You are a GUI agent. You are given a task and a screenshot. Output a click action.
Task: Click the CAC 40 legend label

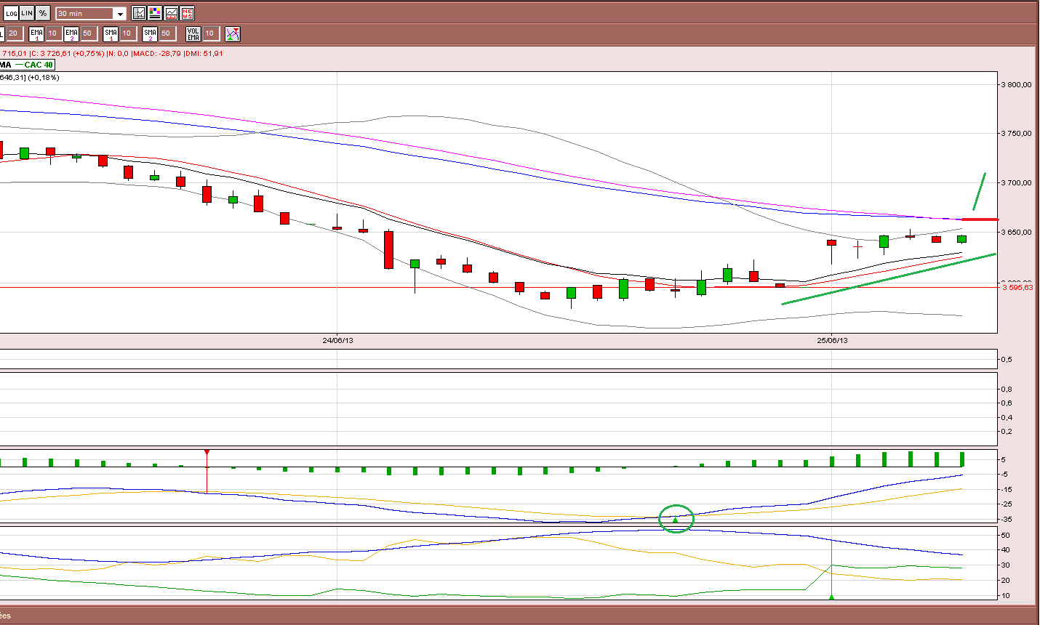pos(39,65)
